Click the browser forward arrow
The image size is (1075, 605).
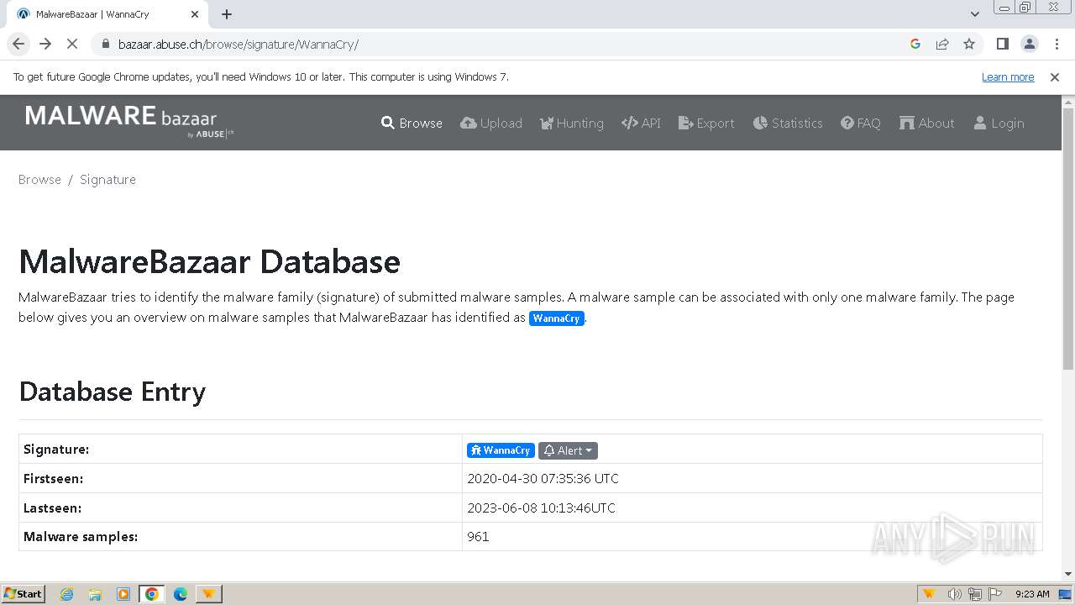tap(45, 44)
